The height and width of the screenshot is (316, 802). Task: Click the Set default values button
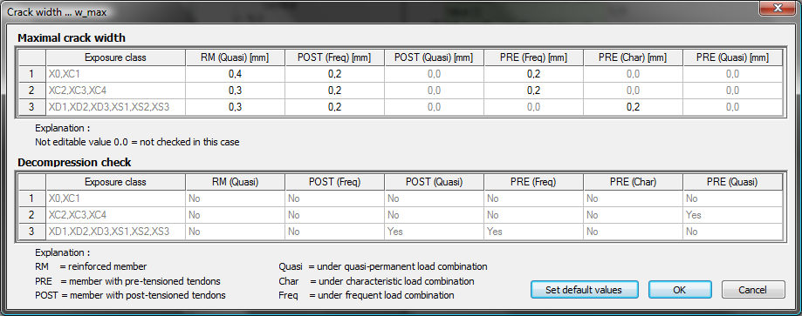(584, 290)
